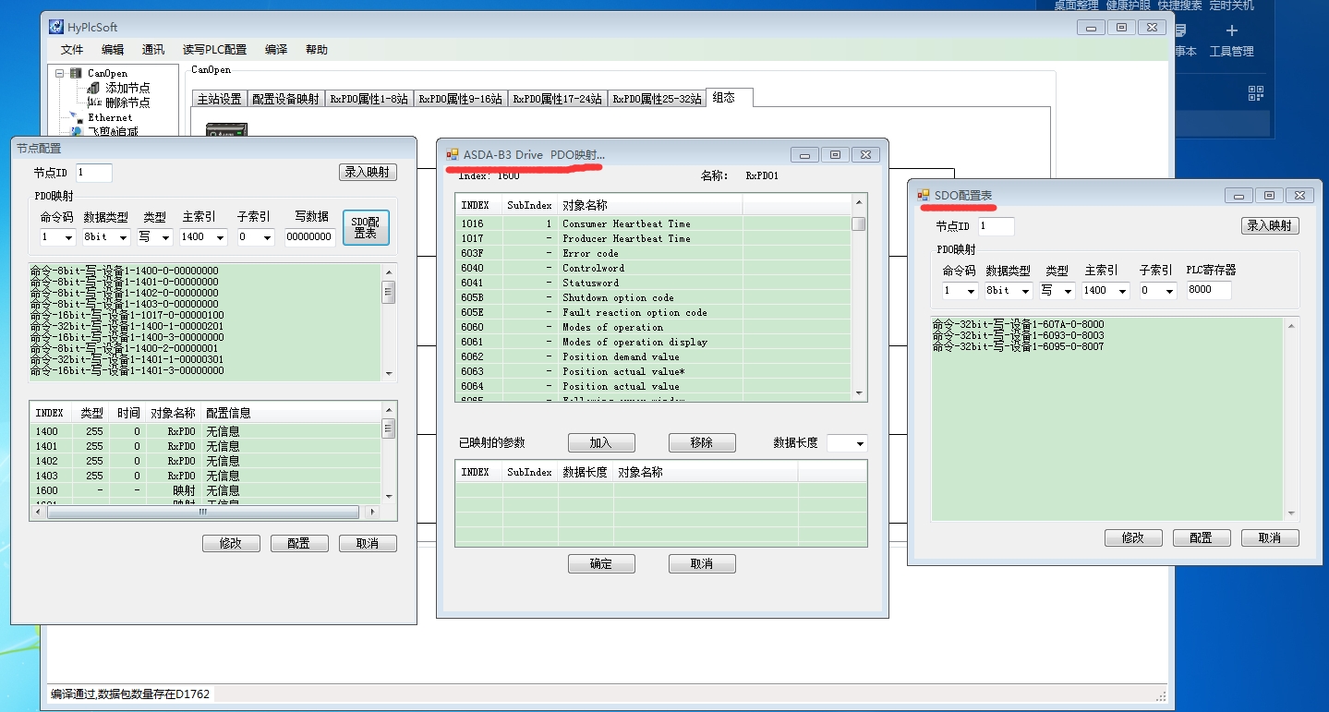Click the QR code icon in desktop widget
The width and height of the screenshot is (1329, 712).
pos(1255,92)
